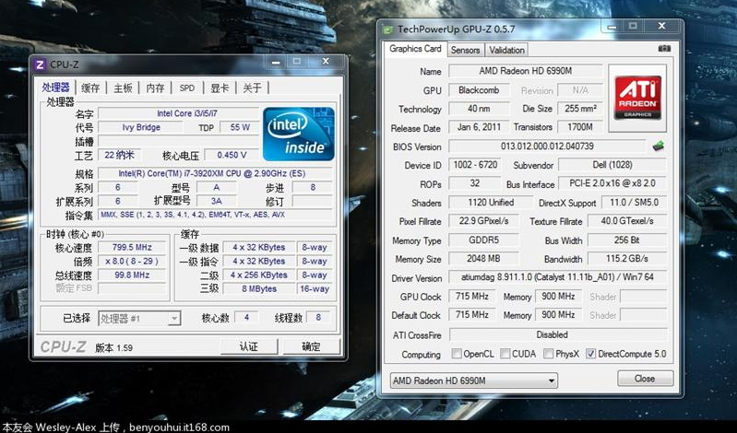Select the Graphics Card tab
Screen dimensions: 737x433
click(415, 49)
